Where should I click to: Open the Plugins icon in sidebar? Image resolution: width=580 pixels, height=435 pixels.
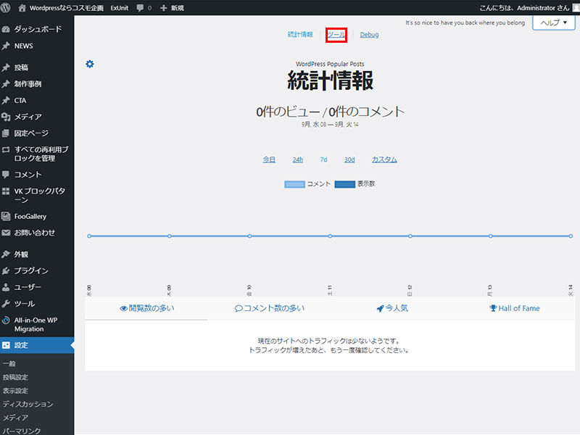[6, 270]
